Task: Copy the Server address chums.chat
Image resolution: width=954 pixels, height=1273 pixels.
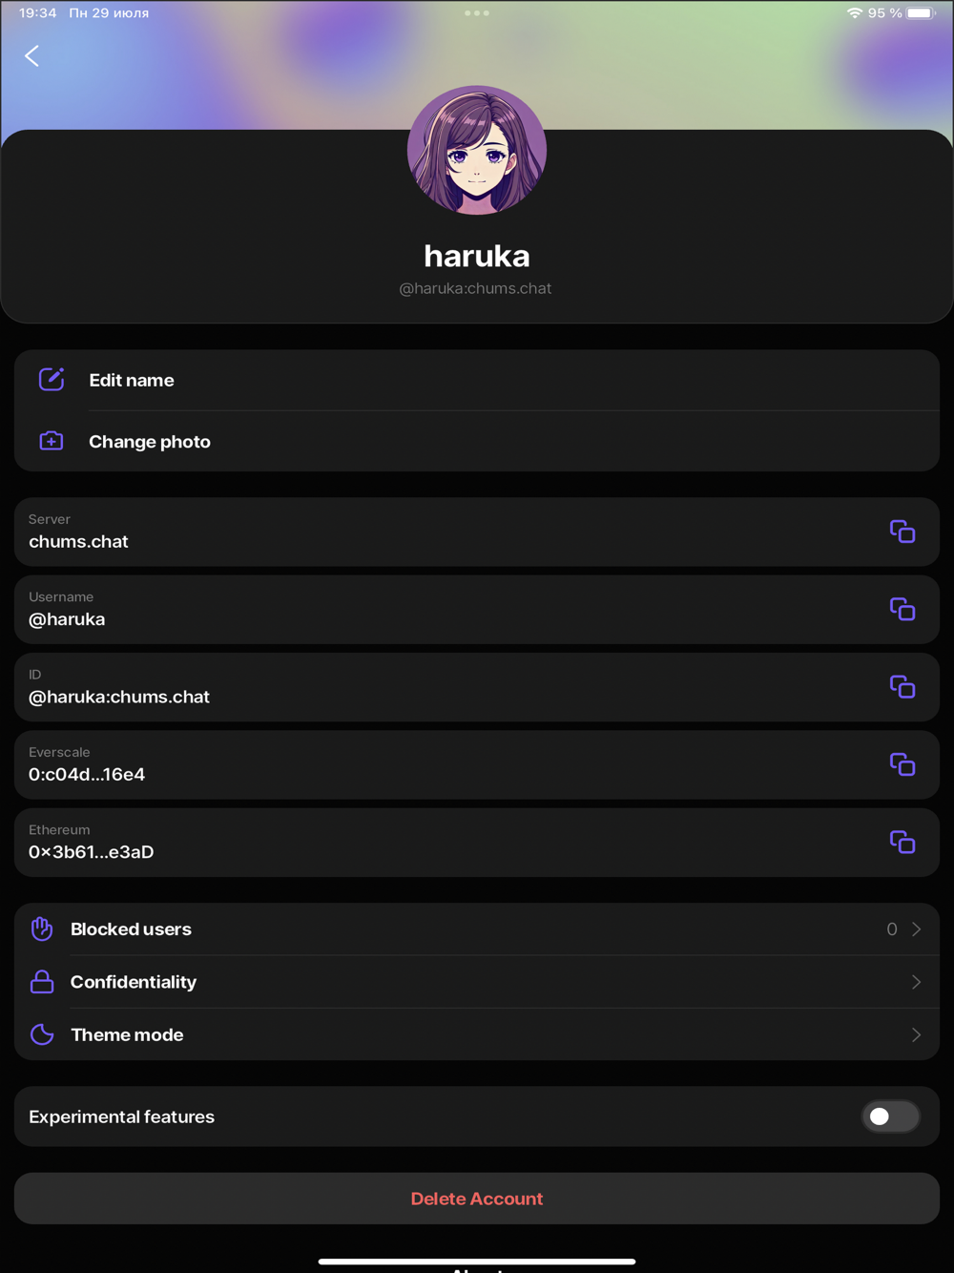Action: tap(902, 532)
